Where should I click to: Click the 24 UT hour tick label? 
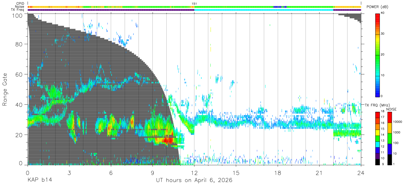point(361,173)
